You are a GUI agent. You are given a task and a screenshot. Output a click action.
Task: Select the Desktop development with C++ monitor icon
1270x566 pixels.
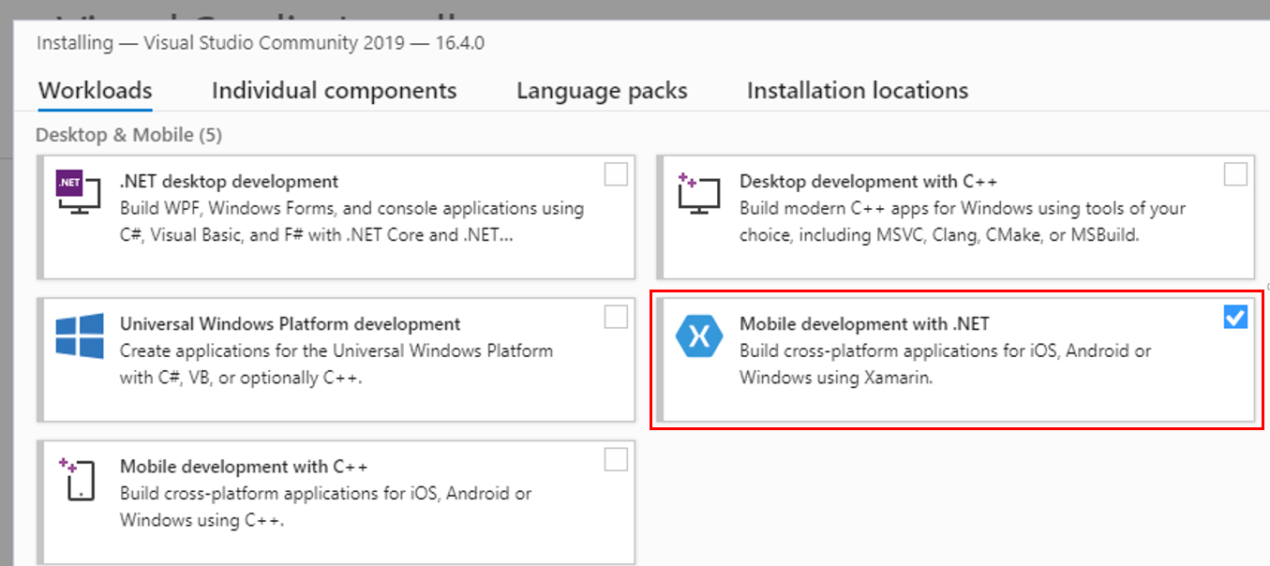click(x=698, y=191)
